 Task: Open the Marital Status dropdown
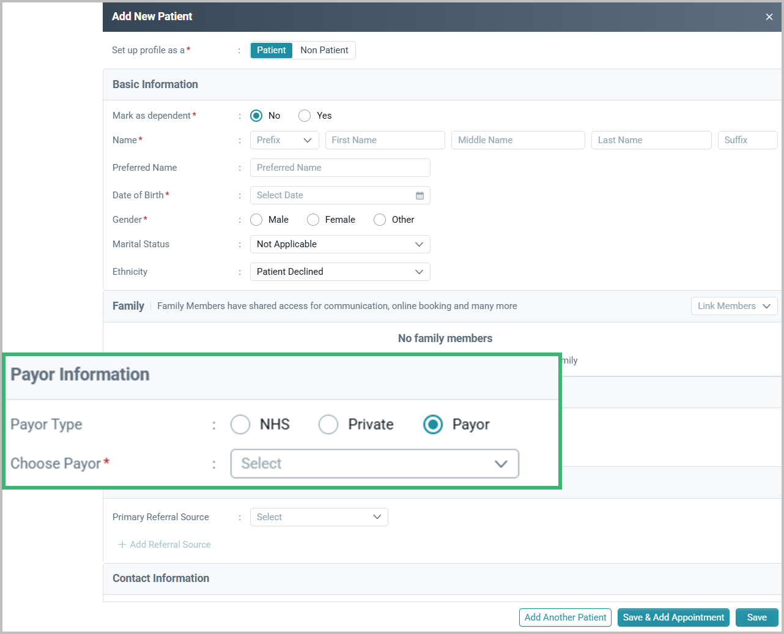pos(340,244)
